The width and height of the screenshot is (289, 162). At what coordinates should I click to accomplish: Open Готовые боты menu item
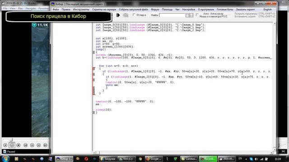pos(225,9)
